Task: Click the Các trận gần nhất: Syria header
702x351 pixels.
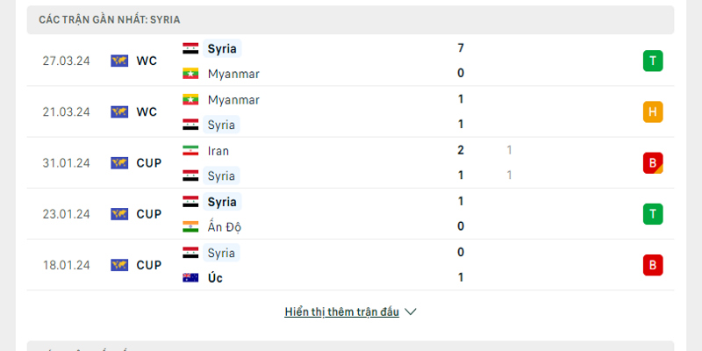Action: point(110,19)
